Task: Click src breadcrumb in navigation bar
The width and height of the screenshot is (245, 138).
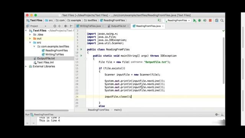Action: click(49, 20)
